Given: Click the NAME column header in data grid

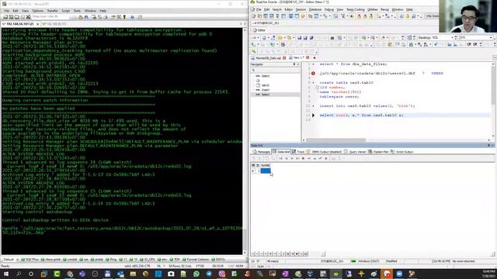Looking at the screenshot, I should click(266, 165).
